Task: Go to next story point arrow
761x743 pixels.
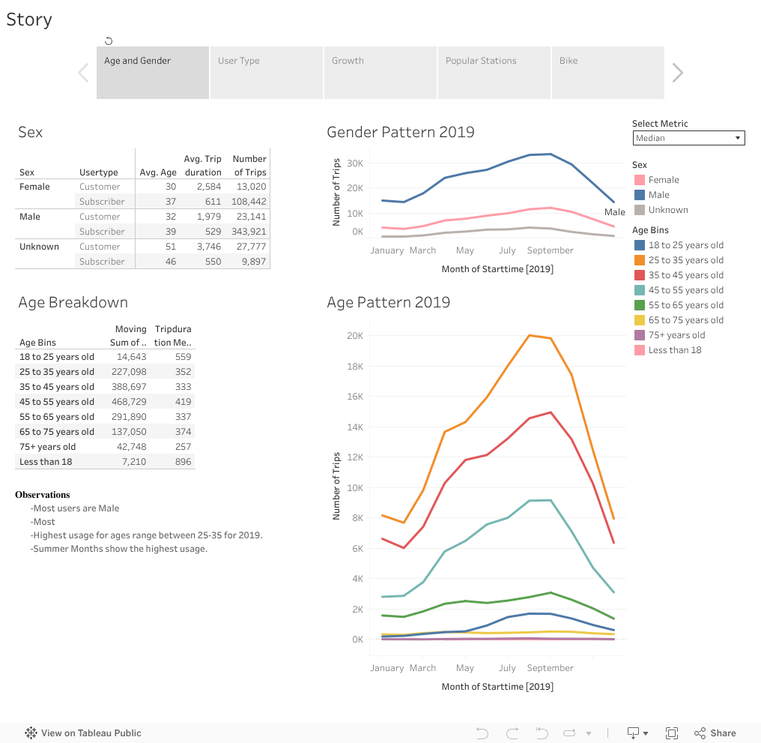Action: click(x=677, y=73)
